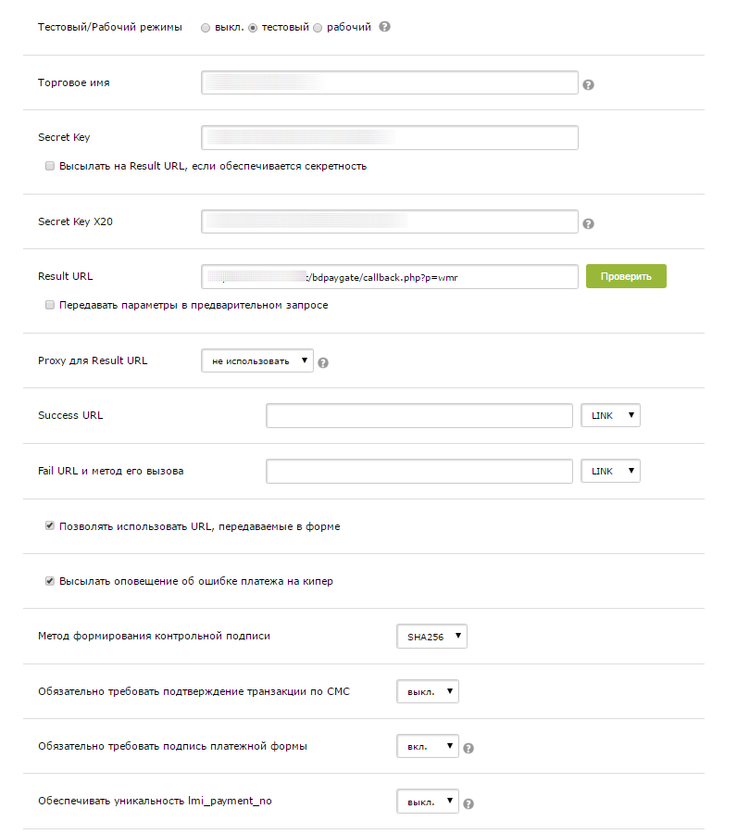Select the рабочий mode radio button
Viewport: 737px width, 834px height.
318,28
